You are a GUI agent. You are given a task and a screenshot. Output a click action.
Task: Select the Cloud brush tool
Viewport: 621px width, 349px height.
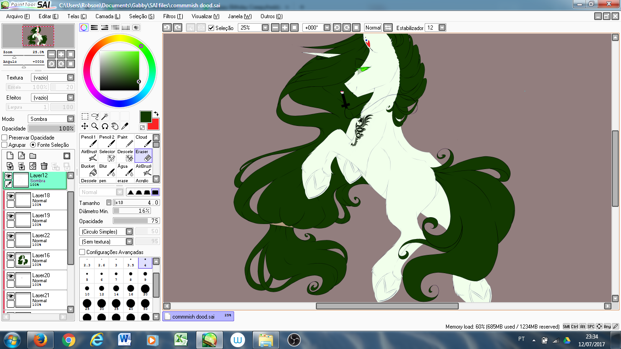143,141
